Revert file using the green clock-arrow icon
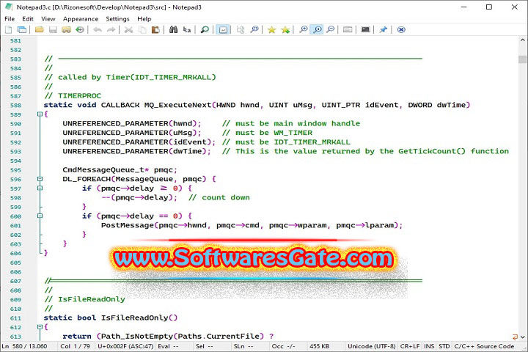The image size is (528, 352). click(x=80, y=30)
